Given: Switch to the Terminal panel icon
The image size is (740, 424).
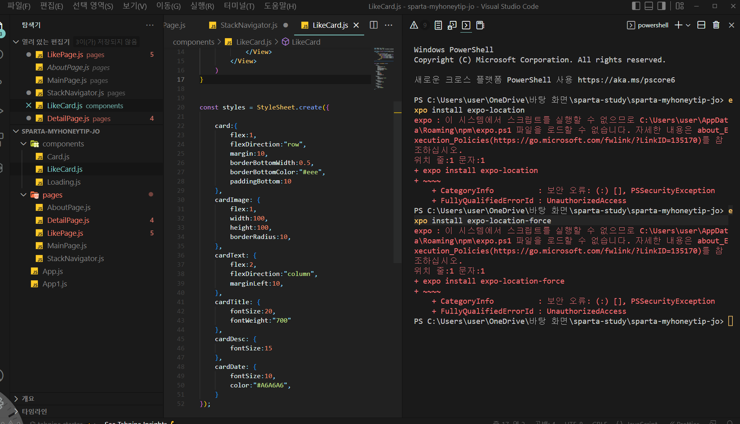Looking at the screenshot, I should tap(466, 25).
